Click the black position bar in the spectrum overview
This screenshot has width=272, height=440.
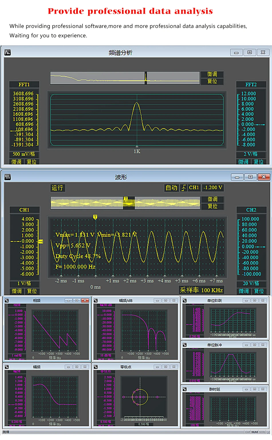146,78
